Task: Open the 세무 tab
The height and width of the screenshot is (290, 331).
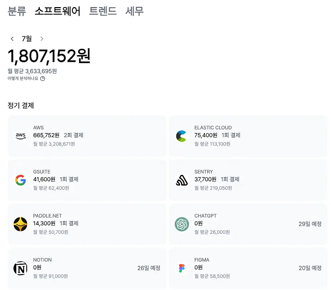Action: coord(135,11)
